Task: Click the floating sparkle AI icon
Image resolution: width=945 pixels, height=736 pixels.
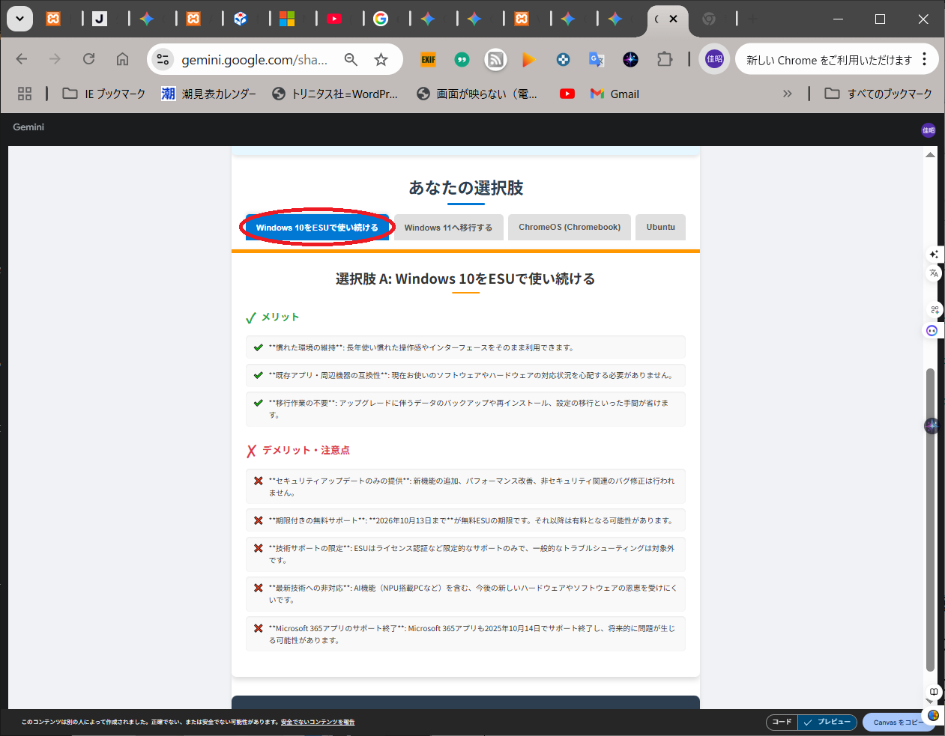Action: pyautogui.click(x=934, y=255)
